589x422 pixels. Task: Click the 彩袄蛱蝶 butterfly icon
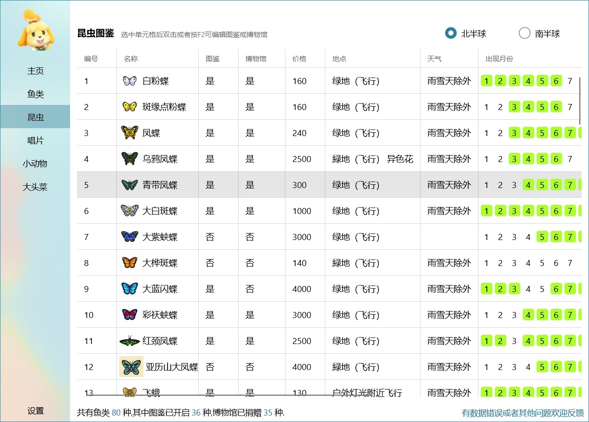tap(129, 315)
